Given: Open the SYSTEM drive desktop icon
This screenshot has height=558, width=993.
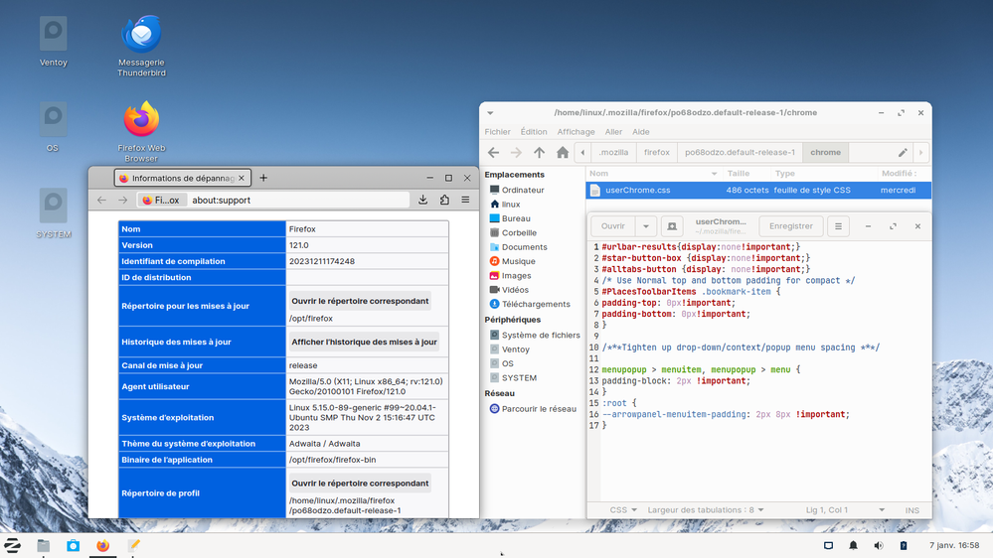Looking at the screenshot, I should tap(54, 213).
